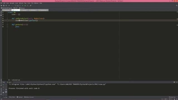Open settings with the wrench icon
The height and width of the screenshot is (100, 178).
tap(31, 6)
